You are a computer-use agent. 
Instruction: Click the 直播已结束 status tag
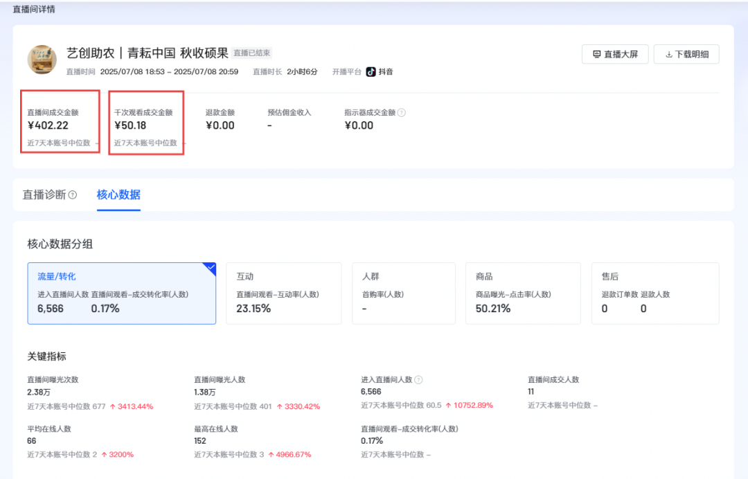tap(252, 53)
